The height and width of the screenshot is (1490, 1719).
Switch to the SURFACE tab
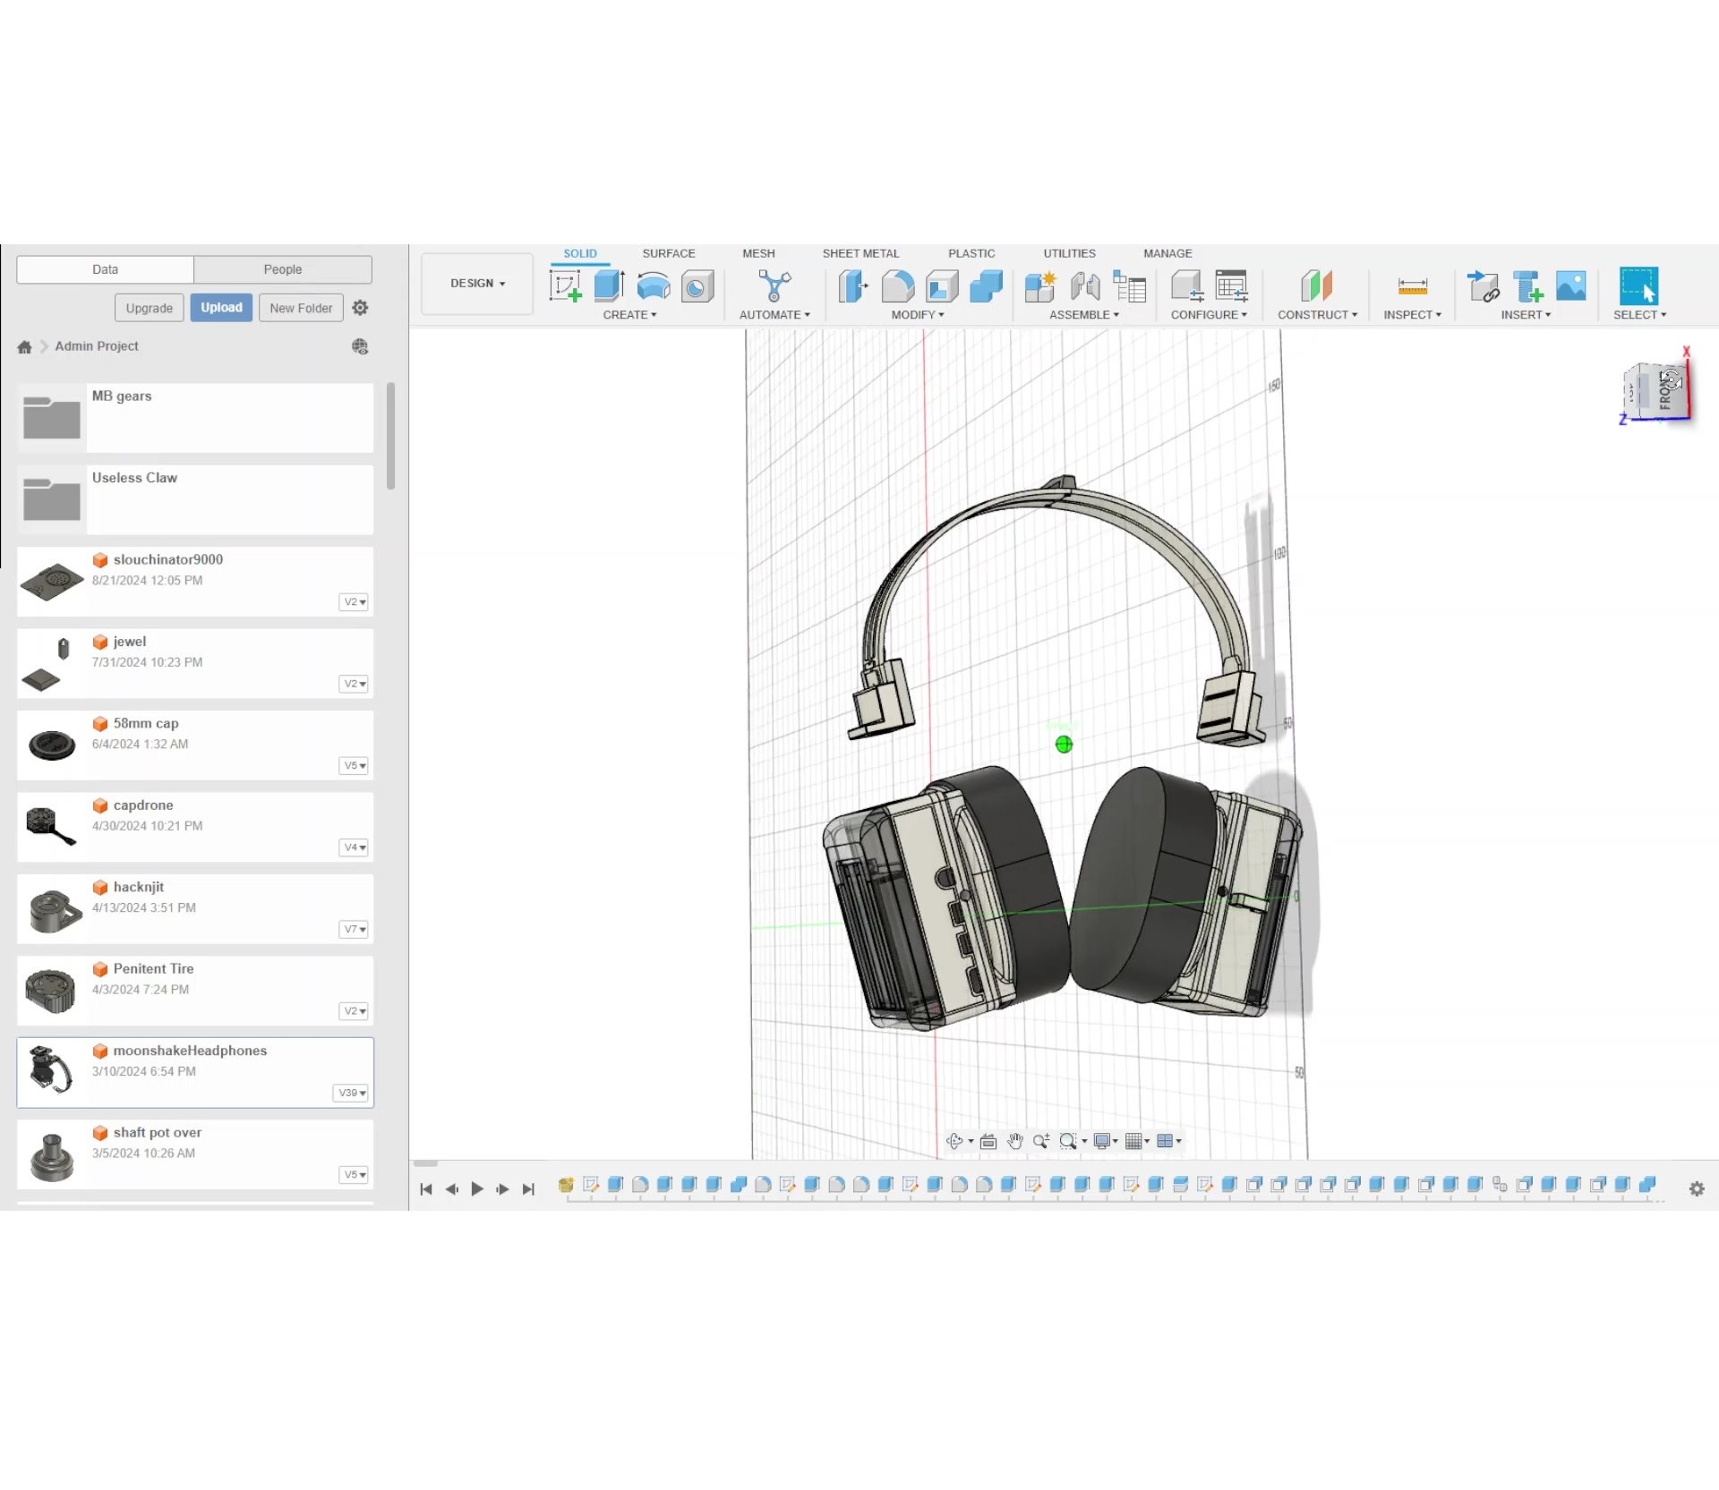668,253
